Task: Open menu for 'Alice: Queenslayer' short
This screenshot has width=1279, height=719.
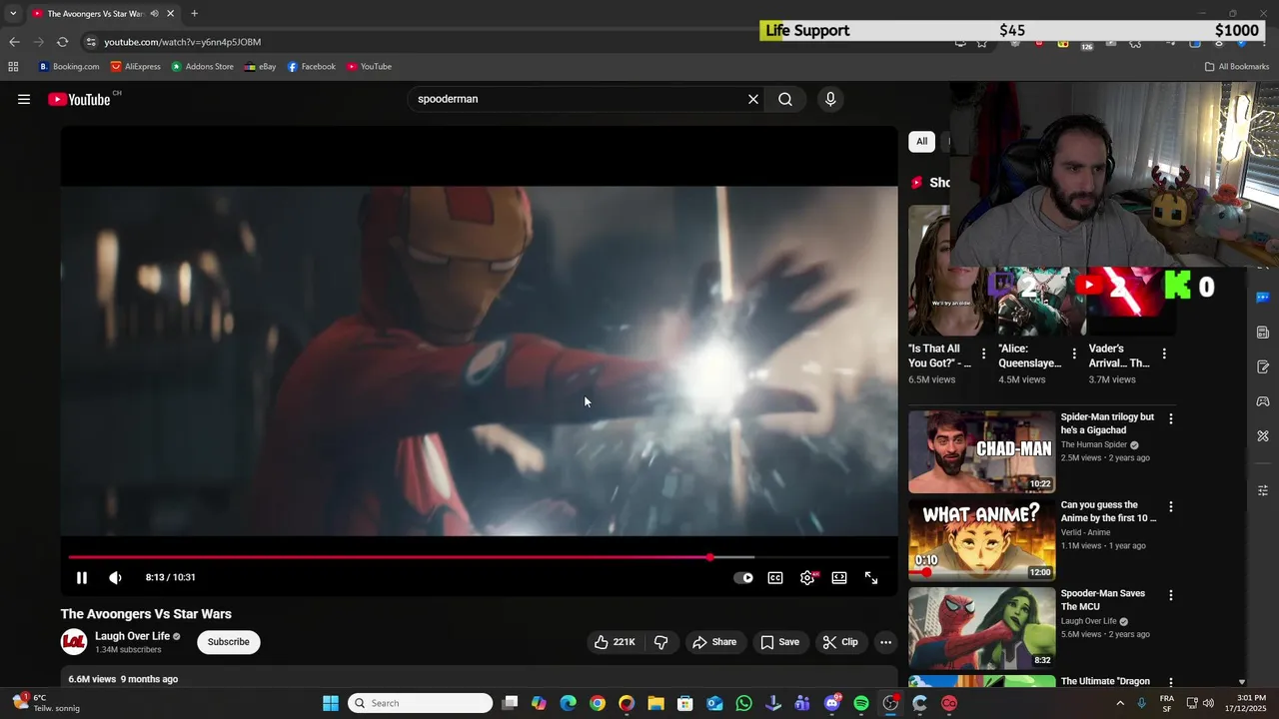Action: [1074, 354]
